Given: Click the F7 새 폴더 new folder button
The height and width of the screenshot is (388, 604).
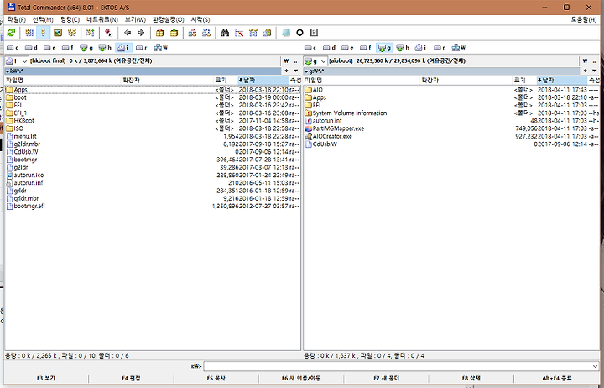Looking at the screenshot, I should point(386,379).
